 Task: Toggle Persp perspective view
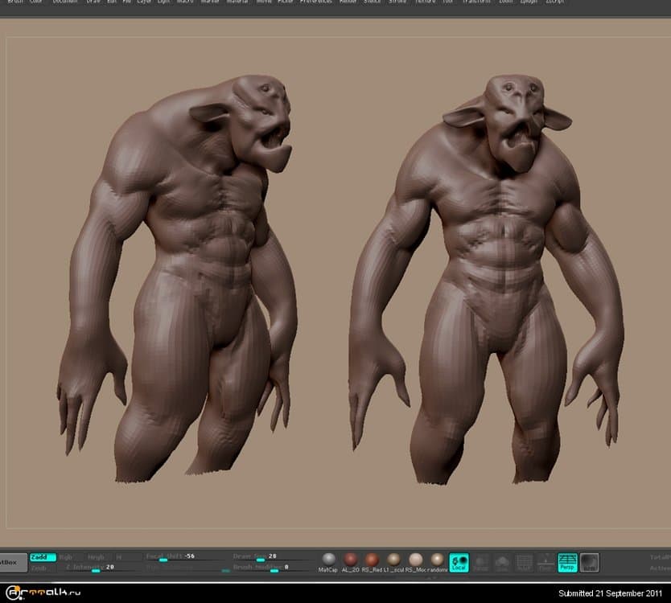(x=566, y=562)
